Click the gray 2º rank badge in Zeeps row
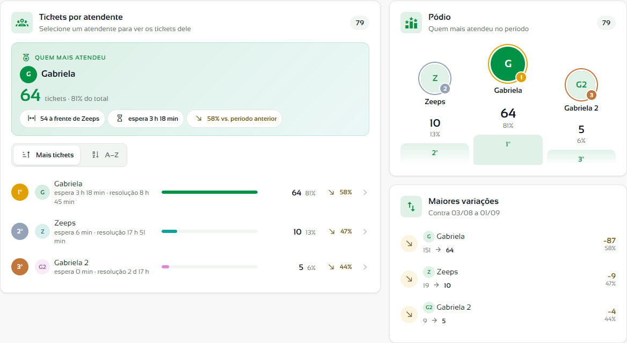The width and height of the screenshot is (627, 343). tap(20, 231)
